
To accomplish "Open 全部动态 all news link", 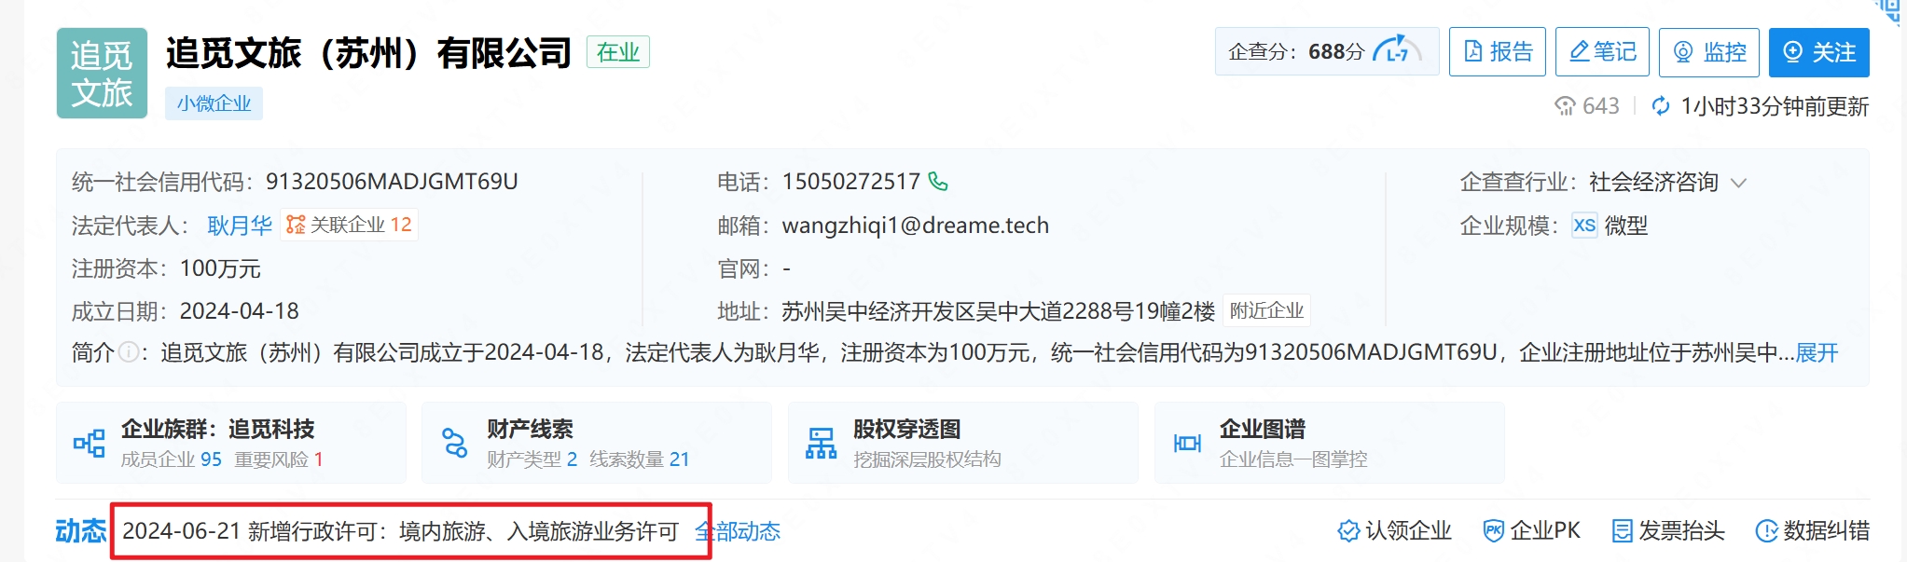I will [x=738, y=531].
